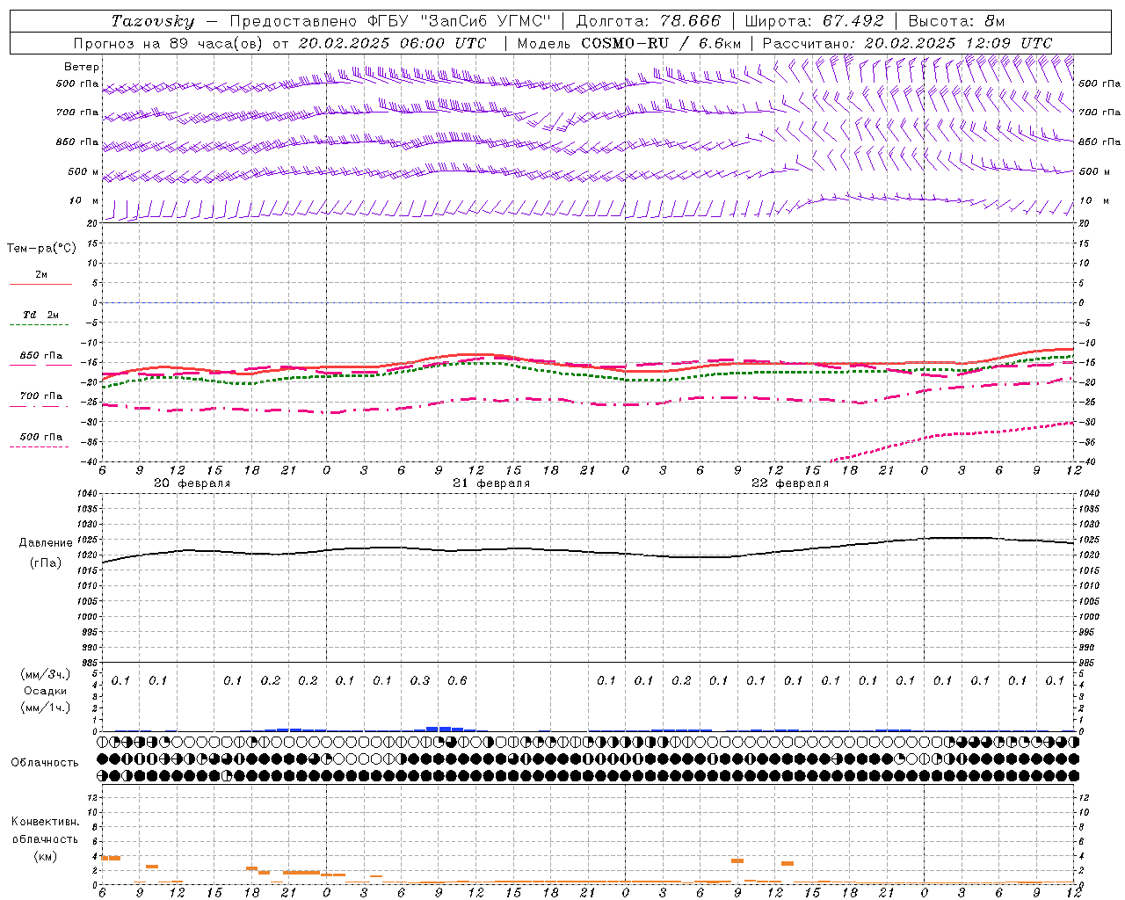Click the 'Осадки' precipitation label
This screenshot has width=1125, height=900.
coord(46,691)
